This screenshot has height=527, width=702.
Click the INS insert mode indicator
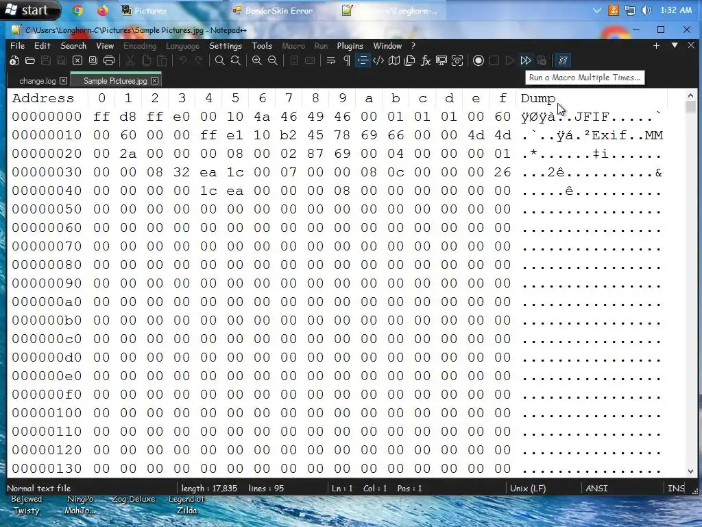click(x=676, y=489)
